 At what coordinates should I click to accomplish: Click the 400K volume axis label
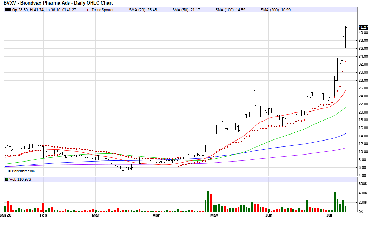(x=363, y=193)
